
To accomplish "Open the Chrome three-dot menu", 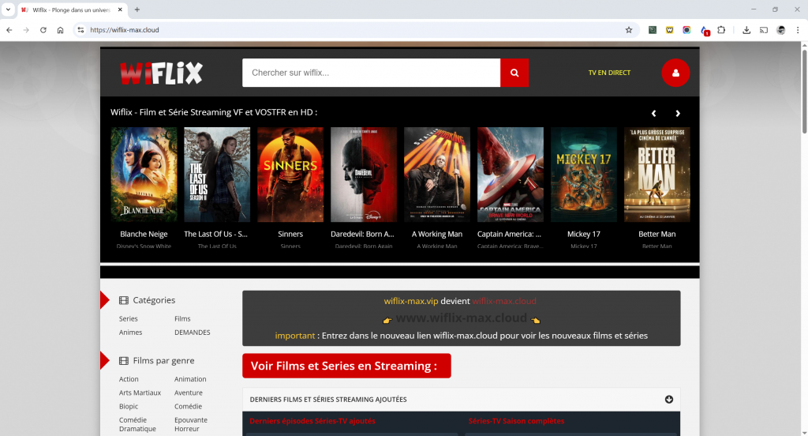I will click(x=798, y=30).
